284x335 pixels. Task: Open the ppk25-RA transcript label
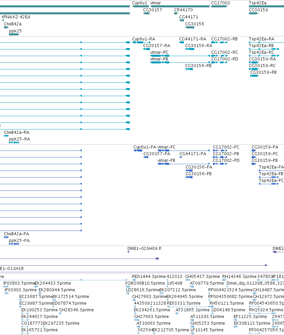pos(19,139)
